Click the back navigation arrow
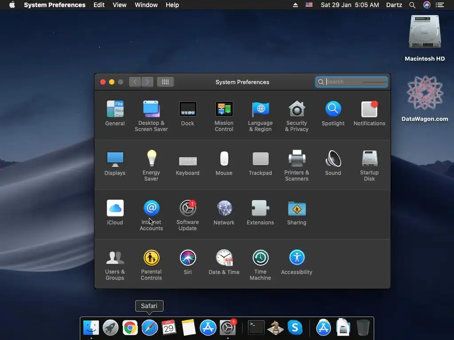 pos(135,82)
